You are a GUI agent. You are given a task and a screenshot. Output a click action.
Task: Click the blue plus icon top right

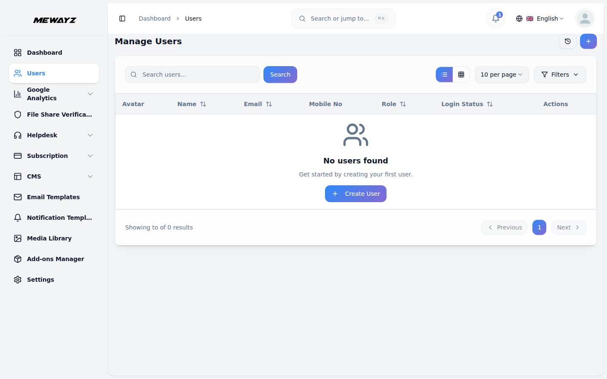(x=588, y=41)
